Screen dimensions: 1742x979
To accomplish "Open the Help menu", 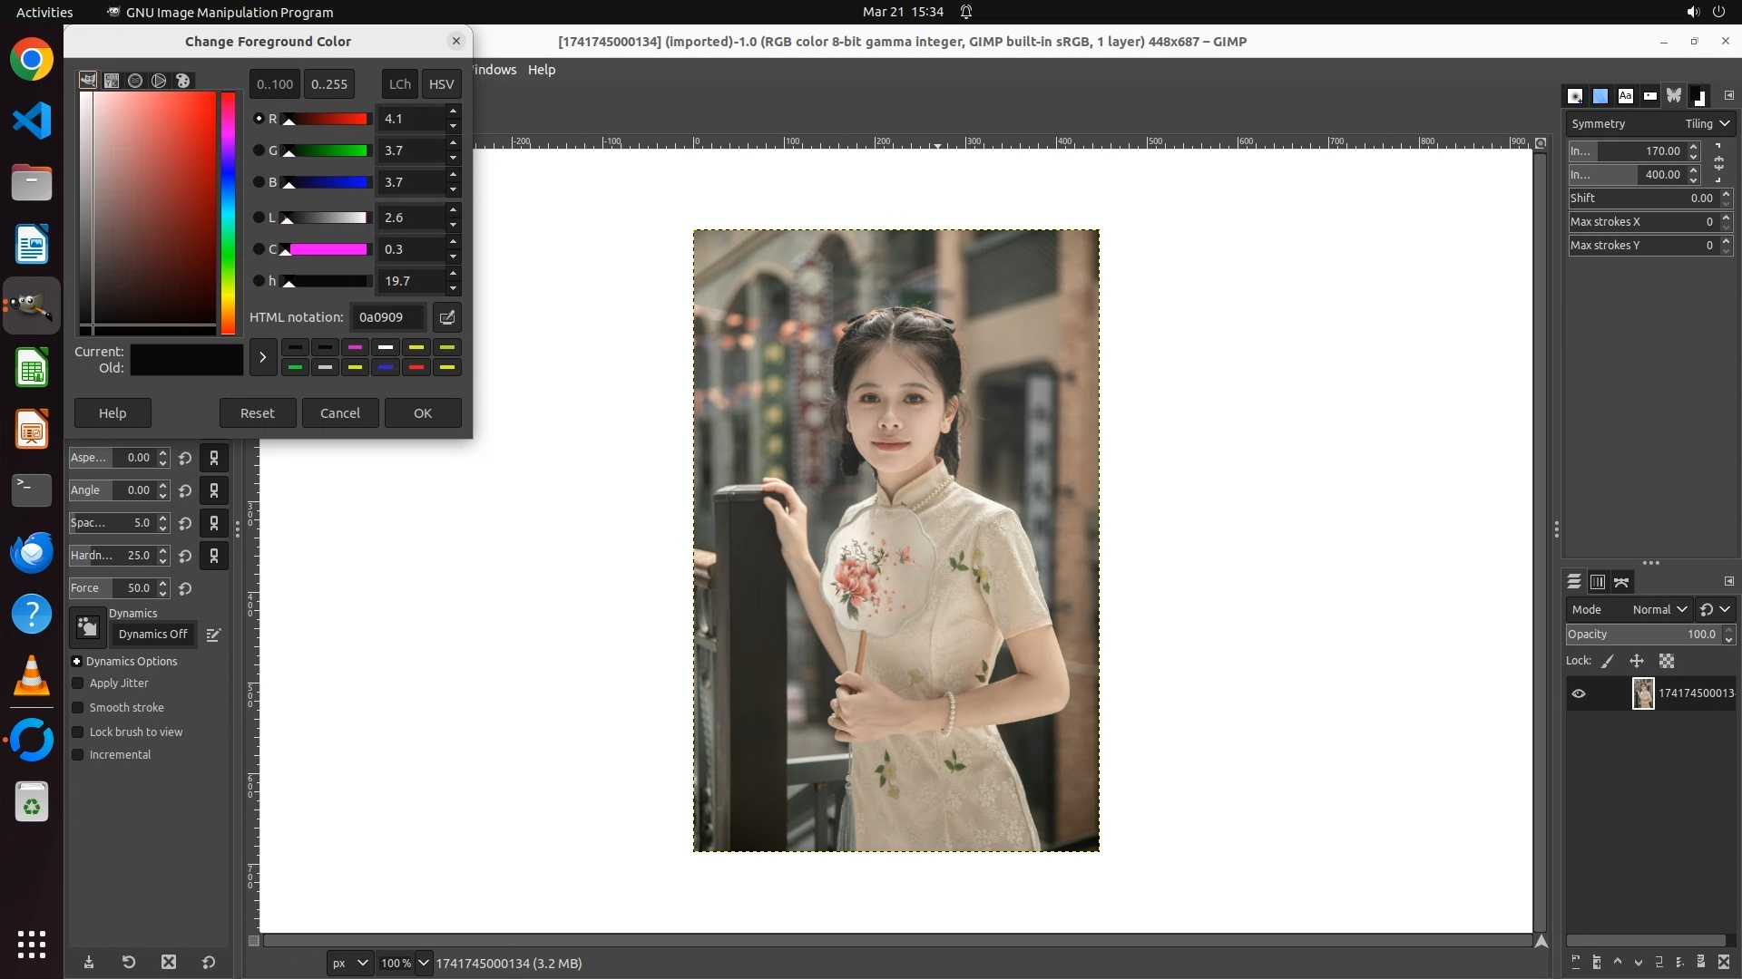I will point(542,70).
